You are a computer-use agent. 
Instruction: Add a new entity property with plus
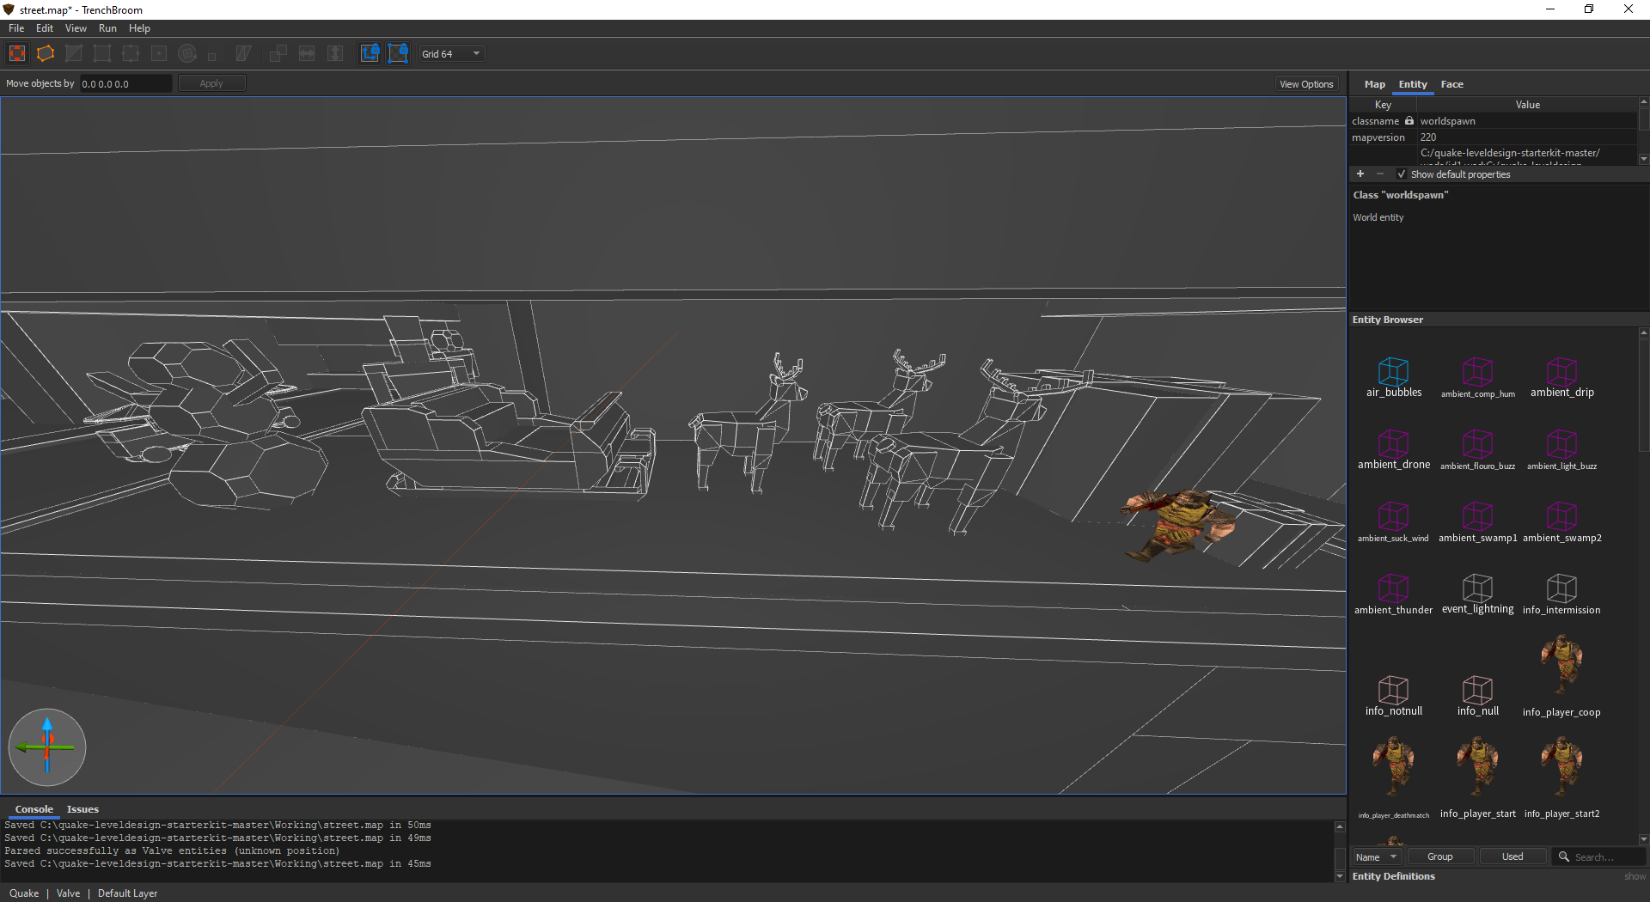tap(1360, 174)
